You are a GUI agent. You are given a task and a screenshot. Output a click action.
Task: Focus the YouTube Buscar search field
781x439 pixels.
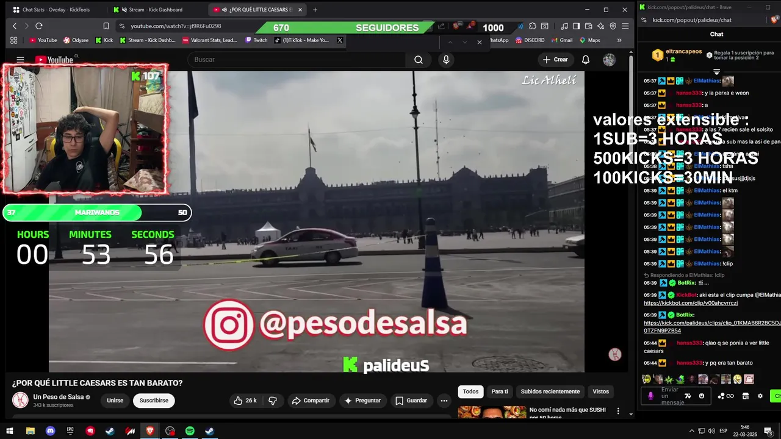(297, 60)
